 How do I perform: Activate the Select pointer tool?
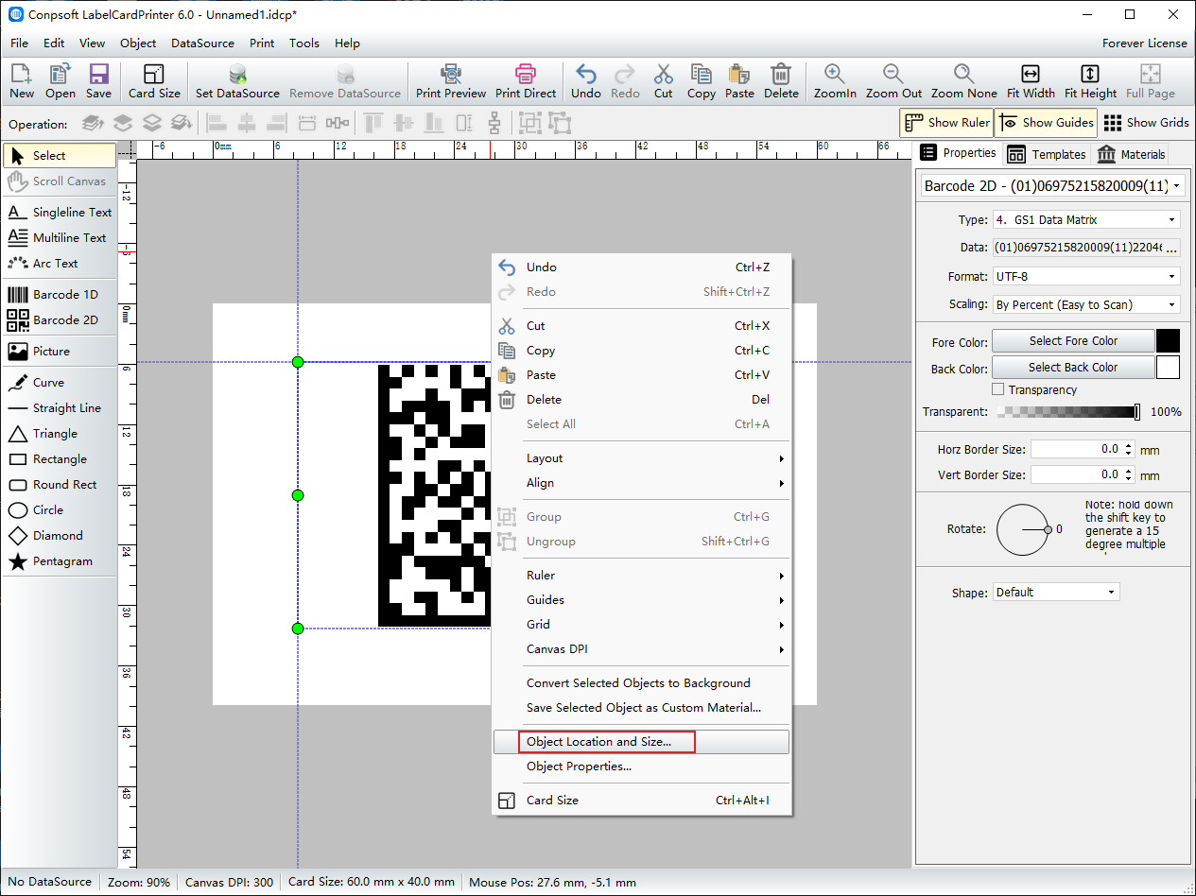[x=59, y=156]
